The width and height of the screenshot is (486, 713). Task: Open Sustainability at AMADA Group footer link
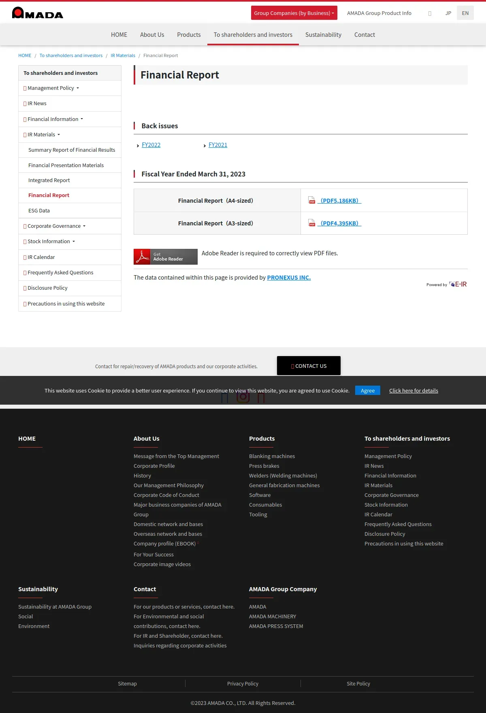tap(55, 607)
